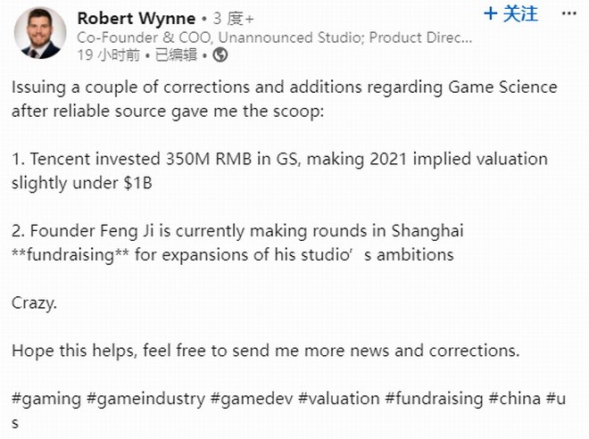Click the Founder Feng Ji paragraph
The width and height of the screenshot is (589, 439).
pos(237,243)
